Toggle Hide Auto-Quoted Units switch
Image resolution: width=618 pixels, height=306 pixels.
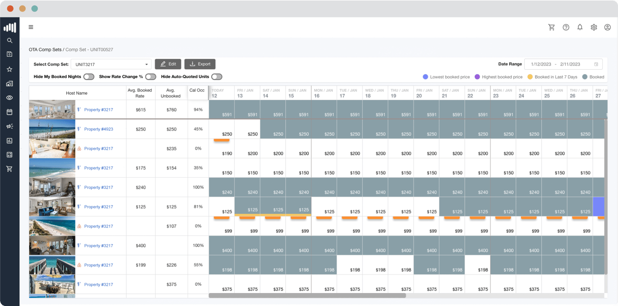216,77
